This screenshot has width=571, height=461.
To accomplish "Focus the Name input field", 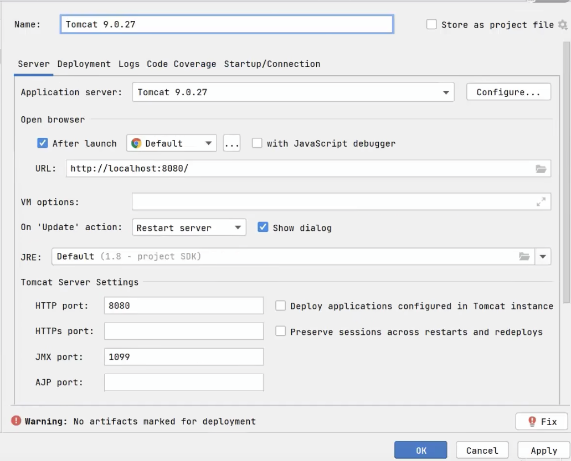I will tap(227, 24).
